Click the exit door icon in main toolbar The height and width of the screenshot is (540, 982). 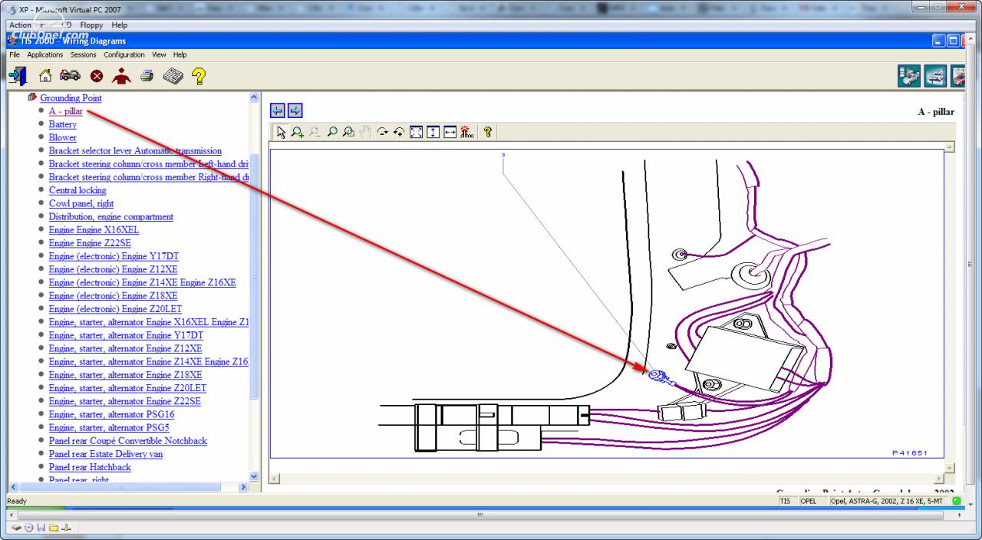point(18,76)
